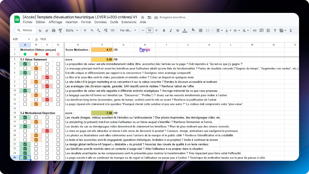This screenshot has height=174, width=309.
Task: Increase font size plus button
Action: click(156, 30)
